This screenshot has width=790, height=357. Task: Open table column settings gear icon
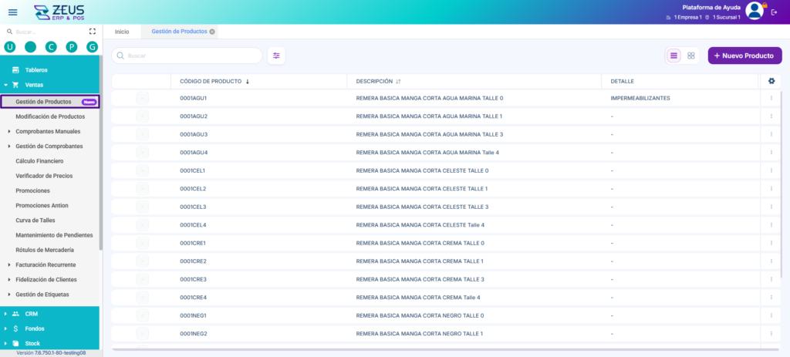pyautogui.click(x=771, y=81)
